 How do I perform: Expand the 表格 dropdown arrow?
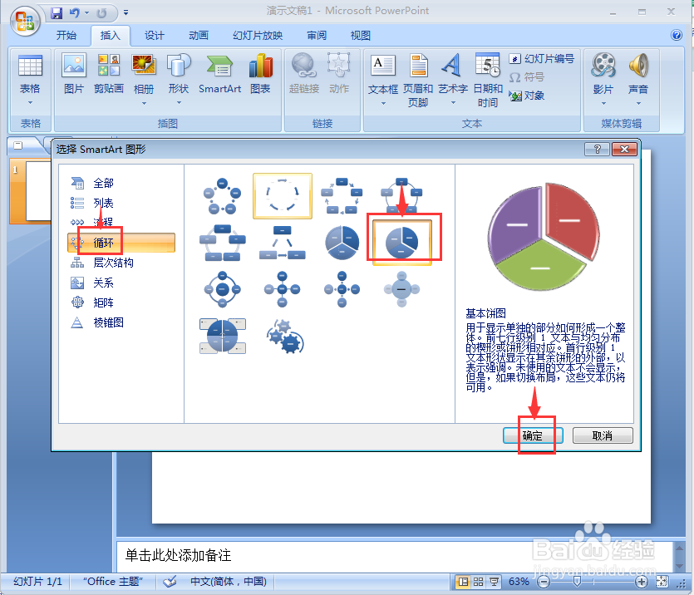tap(30, 103)
